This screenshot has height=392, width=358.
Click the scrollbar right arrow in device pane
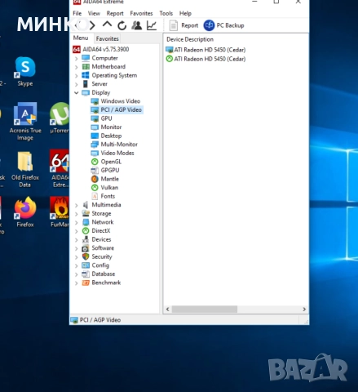point(304,310)
